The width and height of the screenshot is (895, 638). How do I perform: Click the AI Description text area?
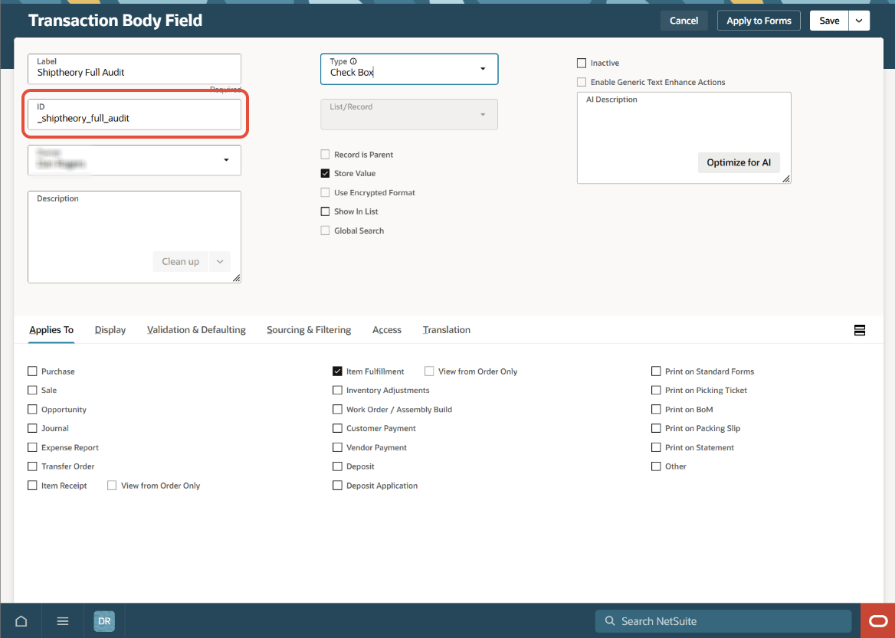point(684,138)
